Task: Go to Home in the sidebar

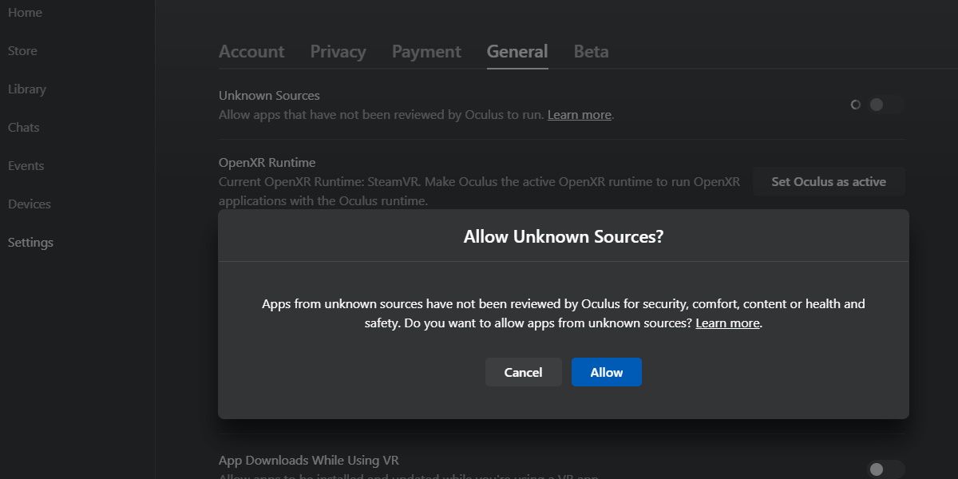Action: click(x=25, y=13)
